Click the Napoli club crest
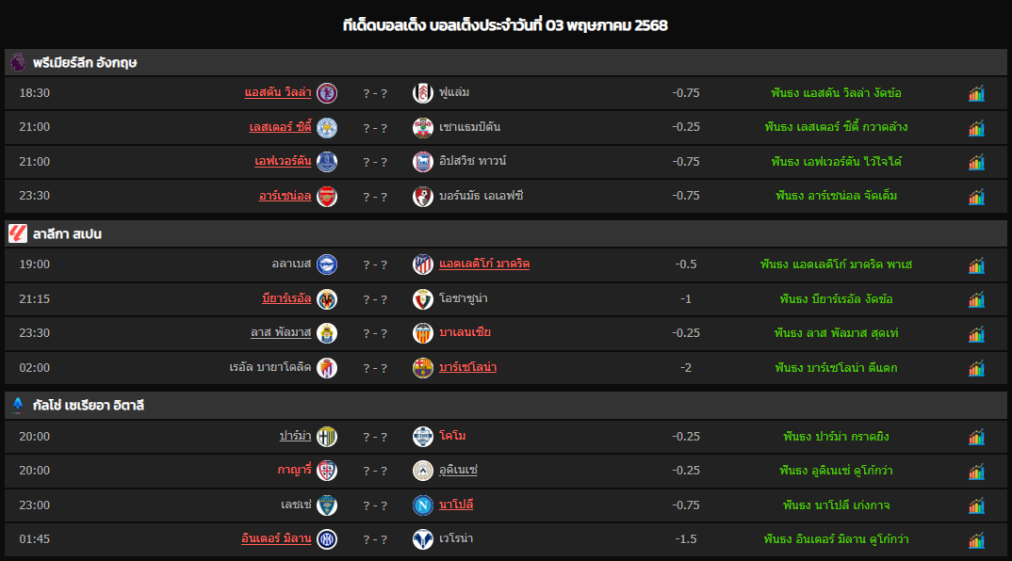The image size is (1012, 561). coord(423,505)
